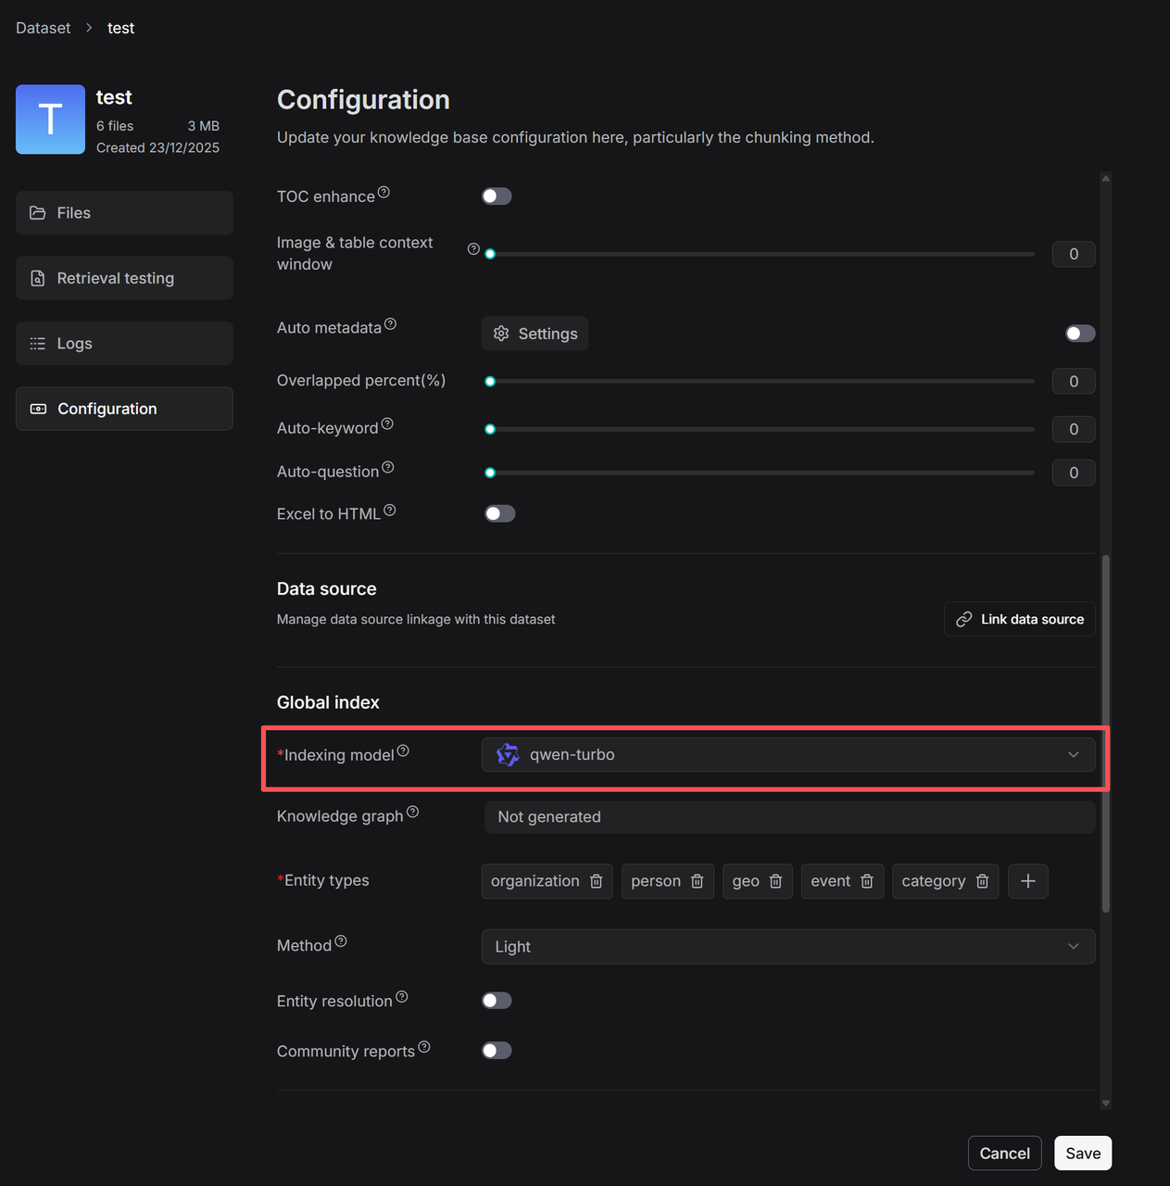Image resolution: width=1170 pixels, height=1186 pixels.
Task: Click the Link data source button
Action: click(x=1019, y=619)
